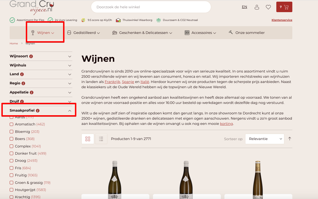Check the Aromatisch filter checkbox
The height and width of the screenshot is (199, 318).
pos(12,124)
